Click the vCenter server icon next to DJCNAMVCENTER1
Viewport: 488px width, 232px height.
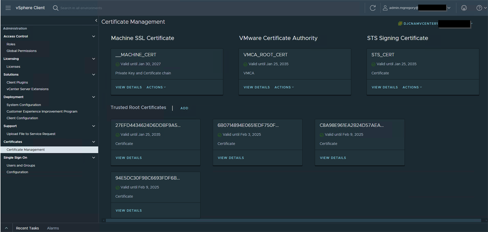tap(400, 24)
